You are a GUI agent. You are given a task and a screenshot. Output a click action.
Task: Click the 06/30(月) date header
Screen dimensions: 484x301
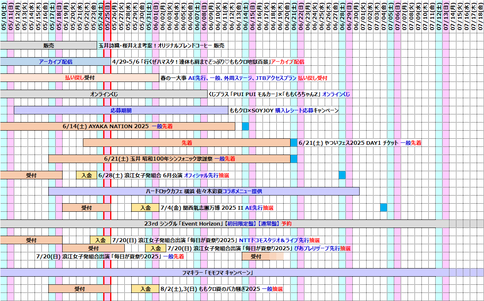tap(356, 16)
